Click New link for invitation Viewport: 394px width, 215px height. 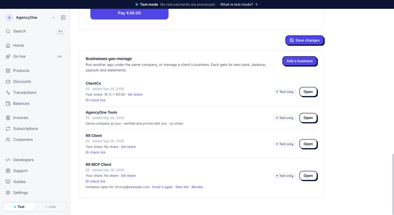182,187
